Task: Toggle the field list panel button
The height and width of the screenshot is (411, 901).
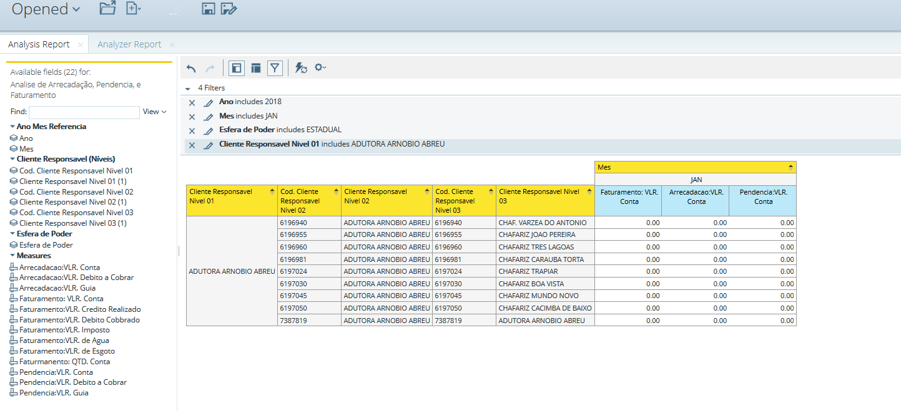Action: click(236, 68)
